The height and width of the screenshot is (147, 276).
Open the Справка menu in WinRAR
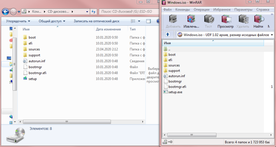click(x=263, y=9)
